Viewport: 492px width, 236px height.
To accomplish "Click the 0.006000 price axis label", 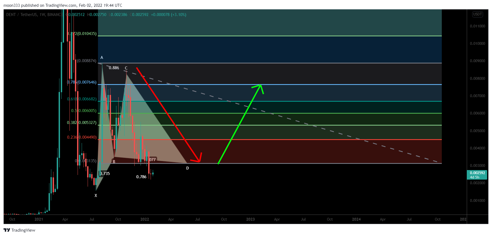I will tap(477, 113).
